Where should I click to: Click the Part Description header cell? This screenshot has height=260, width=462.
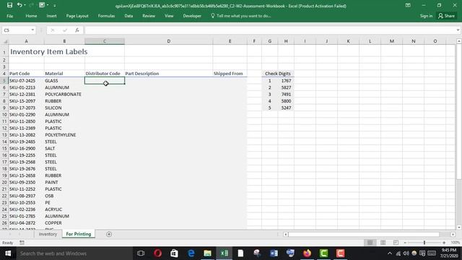pos(168,74)
